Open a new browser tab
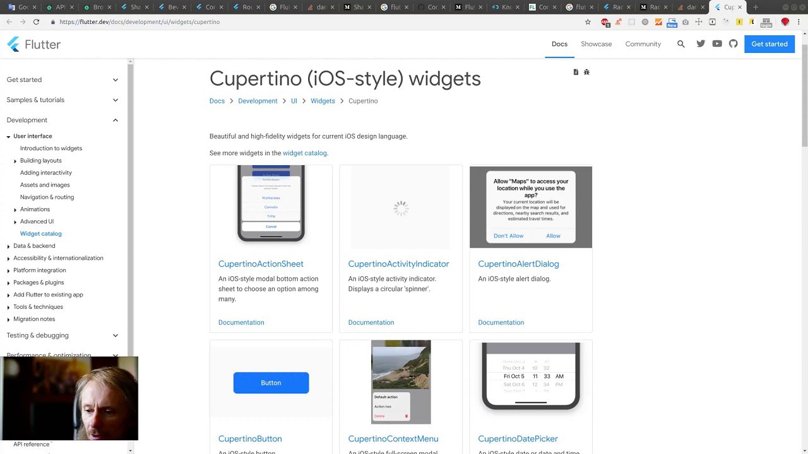The width and height of the screenshot is (808, 454). point(756,7)
